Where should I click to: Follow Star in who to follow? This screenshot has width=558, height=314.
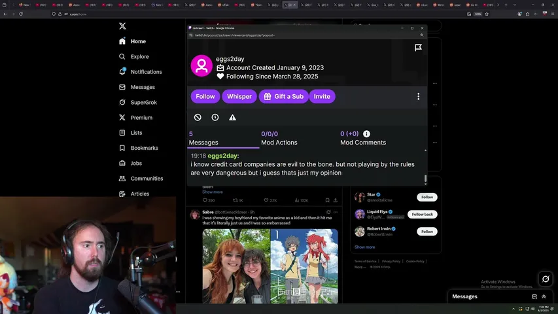(x=427, y=197)
